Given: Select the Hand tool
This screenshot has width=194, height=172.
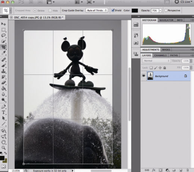Looking at the screenshot, I should [x=3, y=142].
